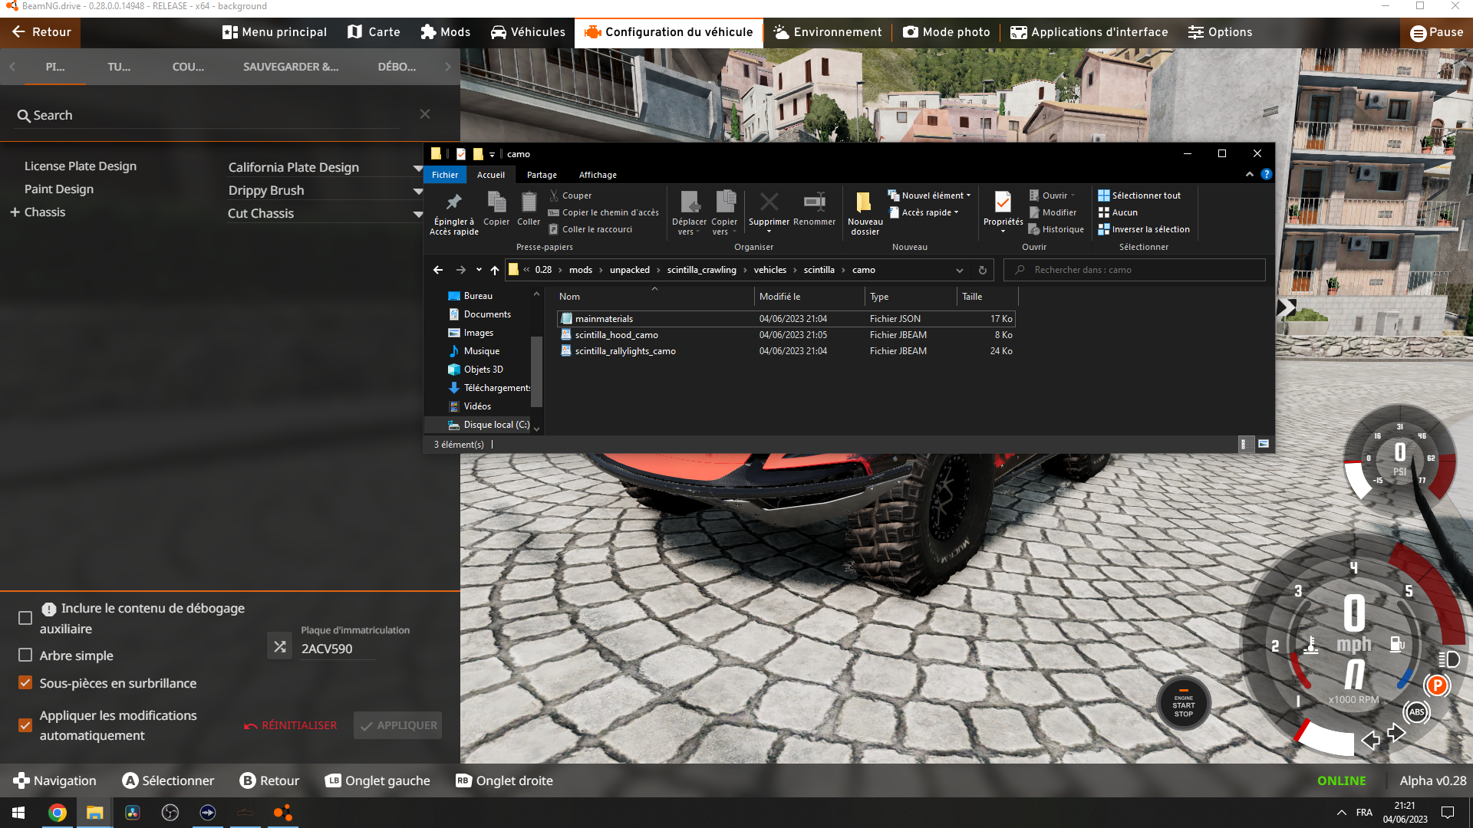Uncheck Sous-pièces en surbrillance
Screen dimensions: 1473x828
(x=25, y=683)
